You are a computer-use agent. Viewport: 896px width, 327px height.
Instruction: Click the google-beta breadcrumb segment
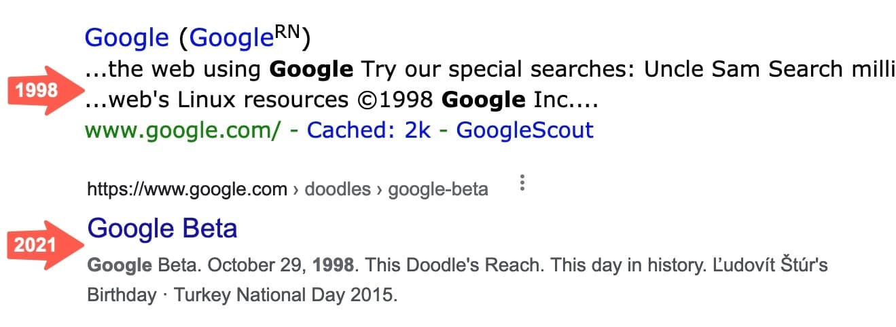[437, 189]
